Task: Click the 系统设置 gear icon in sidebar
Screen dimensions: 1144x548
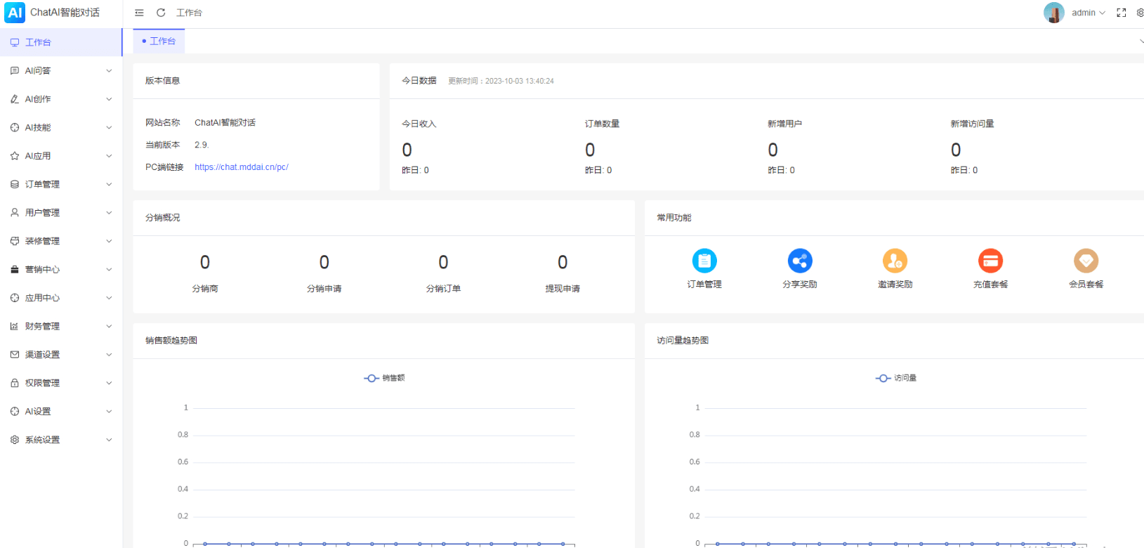Action: point(15,440)
